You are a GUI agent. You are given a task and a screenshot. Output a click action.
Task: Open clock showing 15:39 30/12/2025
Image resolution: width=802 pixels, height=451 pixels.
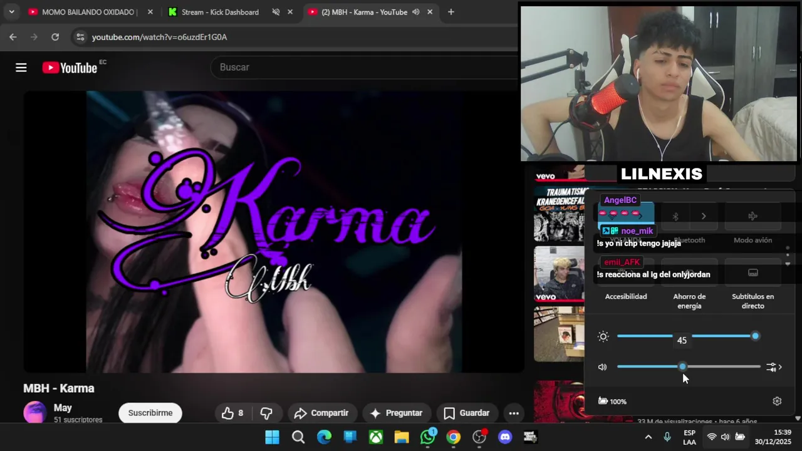[x=773, y=437]
